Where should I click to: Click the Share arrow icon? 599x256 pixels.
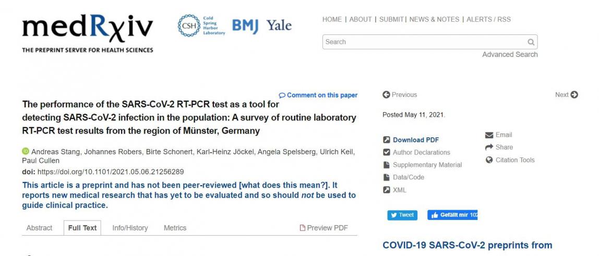489,148
